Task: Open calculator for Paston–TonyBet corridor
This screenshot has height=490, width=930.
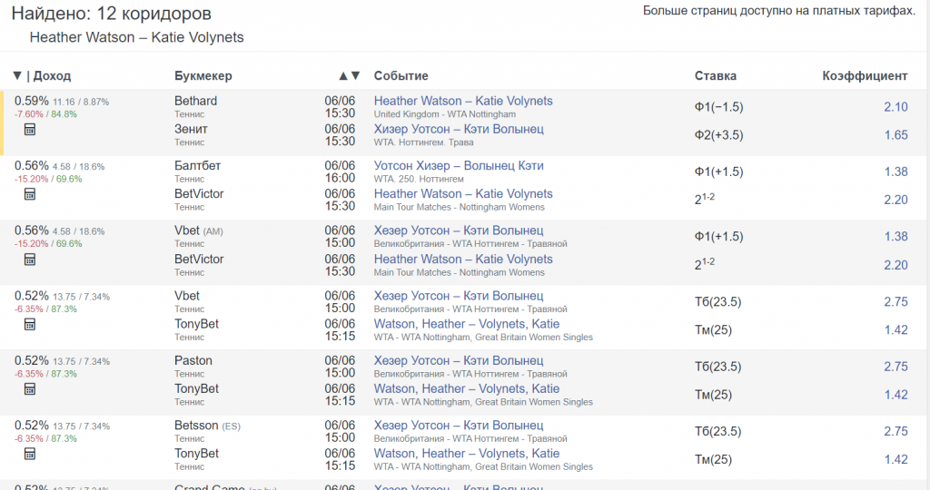Action: [x=30, y=389]
